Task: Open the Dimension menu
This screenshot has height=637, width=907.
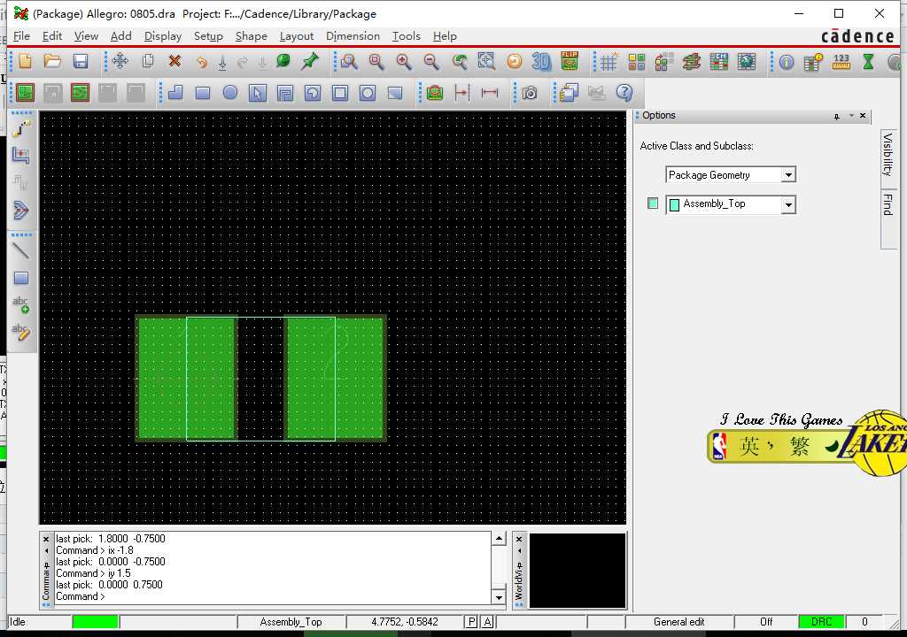Action: point(353,36)
